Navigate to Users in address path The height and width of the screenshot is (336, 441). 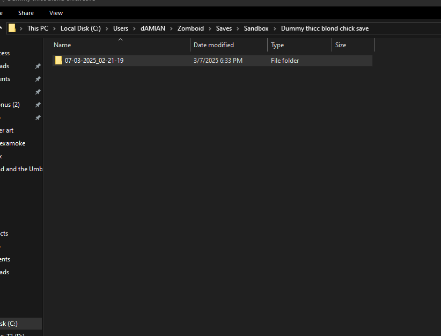tap(121, 28)
